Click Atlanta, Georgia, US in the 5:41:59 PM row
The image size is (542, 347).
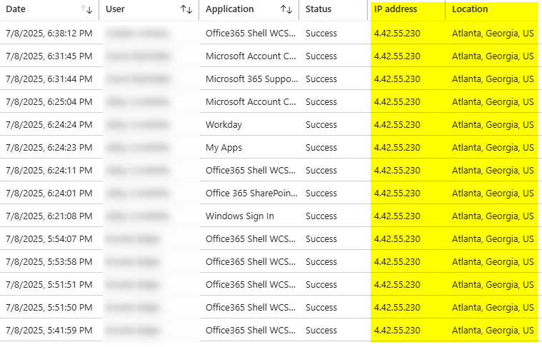tap(493, 330)
